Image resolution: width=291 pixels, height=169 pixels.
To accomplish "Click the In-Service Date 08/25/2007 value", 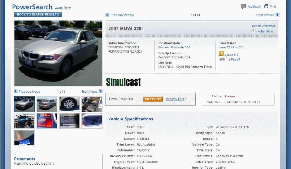I will pyautogui.click(x=144, y=156).
